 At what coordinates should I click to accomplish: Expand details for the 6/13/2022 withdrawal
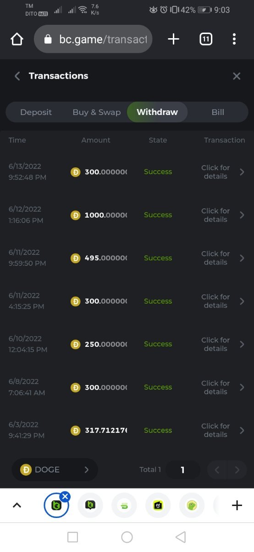(242, 172)
